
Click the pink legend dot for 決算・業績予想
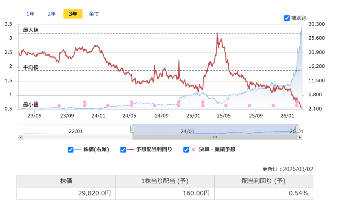[193, 150]
